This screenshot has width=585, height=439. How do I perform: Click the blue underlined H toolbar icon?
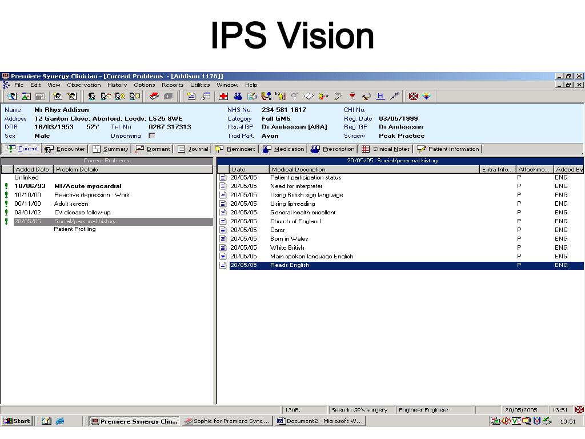point(380,96)
